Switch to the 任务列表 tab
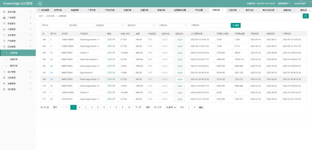The width and height of the screenshot is (312, 150). click(233, 10)
